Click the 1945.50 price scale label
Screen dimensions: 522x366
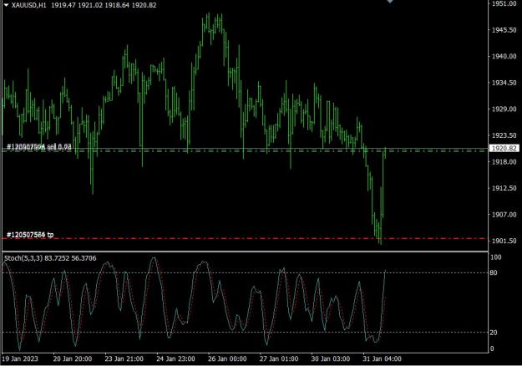click(x=504, y=30)
